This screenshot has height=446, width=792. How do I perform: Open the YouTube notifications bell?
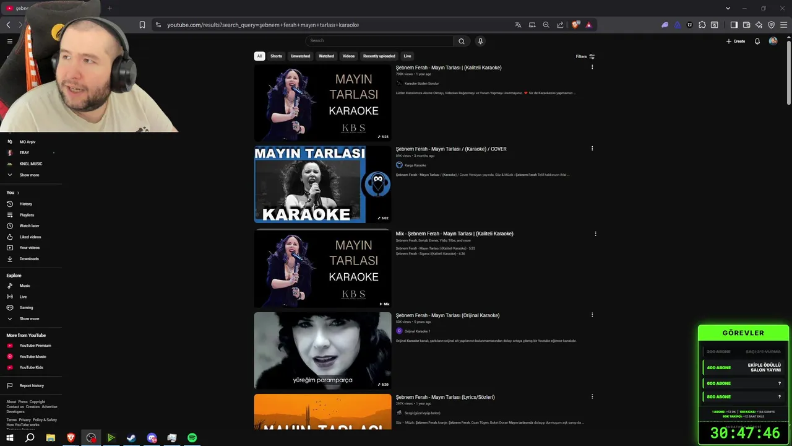pos(757,41)
